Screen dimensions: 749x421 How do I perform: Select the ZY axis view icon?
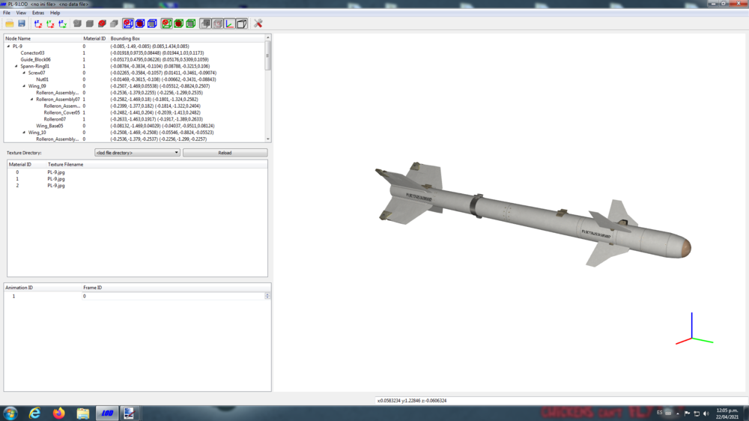63,23
